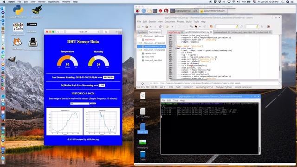
Task: Collapse the templates folder in Documents tree
Action: click(x=138, y=50)
